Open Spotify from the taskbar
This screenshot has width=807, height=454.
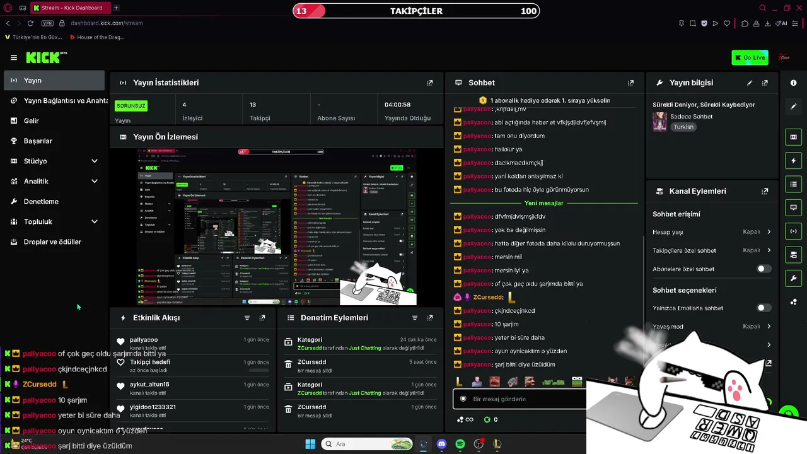coord(460,444)
